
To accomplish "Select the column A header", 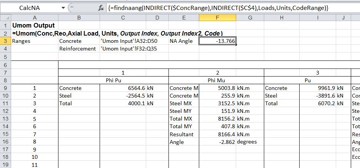I will click(x=35, y=18).
